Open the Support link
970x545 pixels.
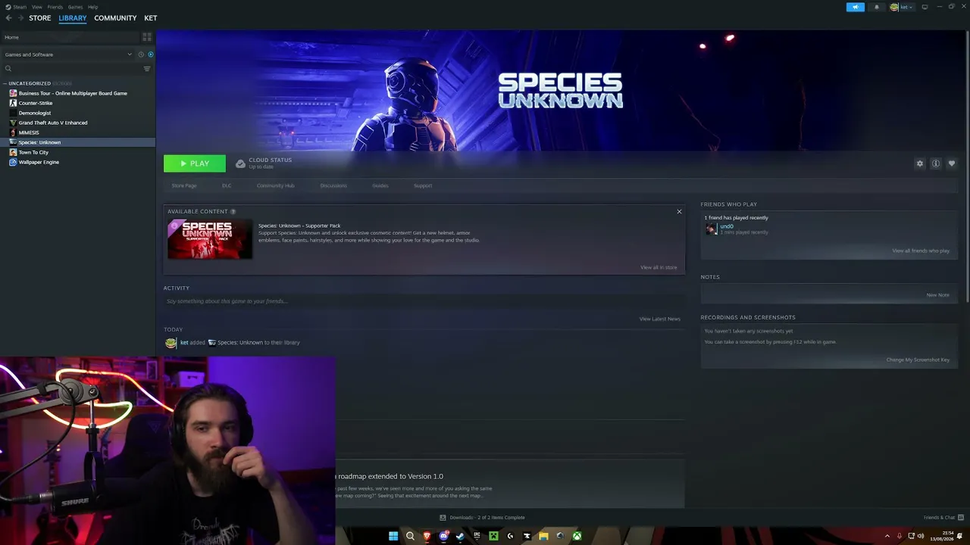(x=423, y=185)
